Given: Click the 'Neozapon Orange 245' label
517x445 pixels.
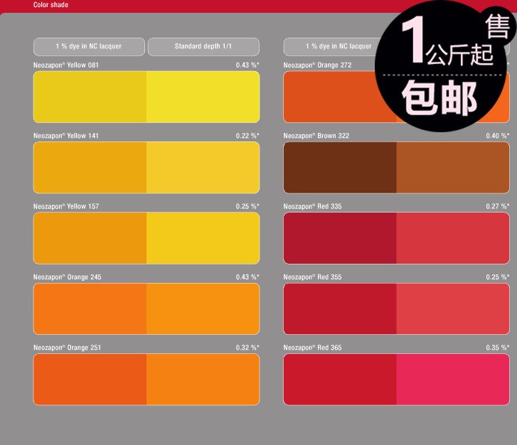Looking at the screenshot, I should (x=68, y=277).
